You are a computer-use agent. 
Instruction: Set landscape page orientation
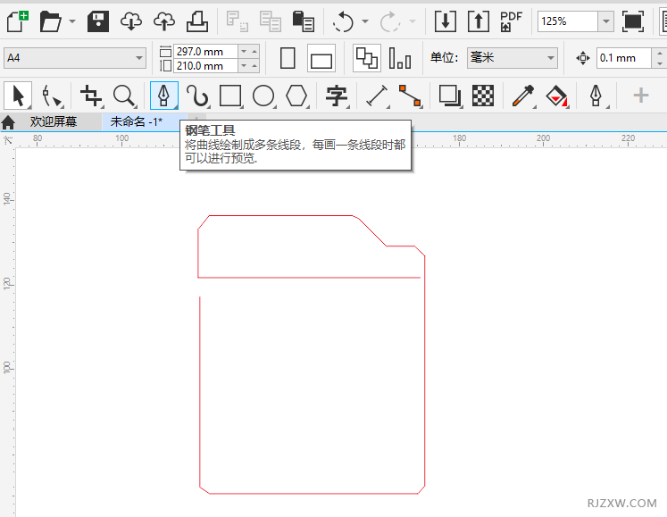(x=321, y=59)
